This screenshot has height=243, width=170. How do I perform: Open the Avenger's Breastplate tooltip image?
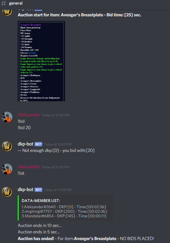tap(41, 61)
